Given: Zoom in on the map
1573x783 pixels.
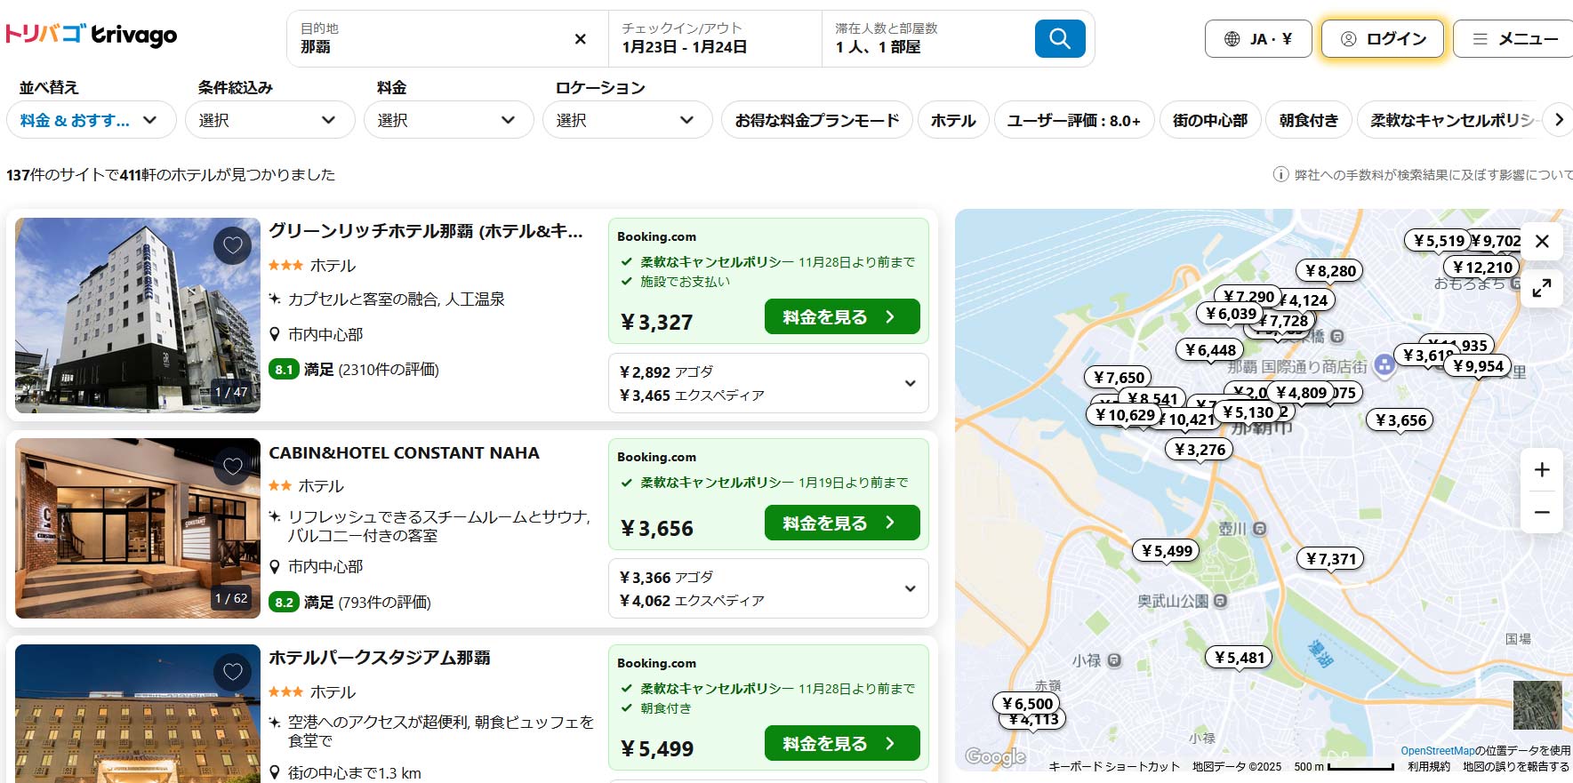Looking at the screenshot, I should (x=1542, y=470).
